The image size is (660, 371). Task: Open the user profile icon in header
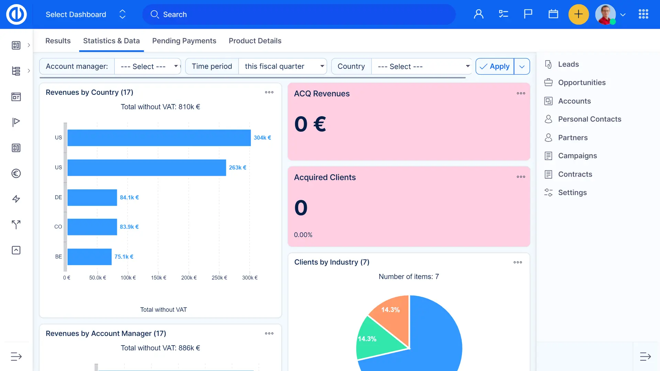click(478, 14)
